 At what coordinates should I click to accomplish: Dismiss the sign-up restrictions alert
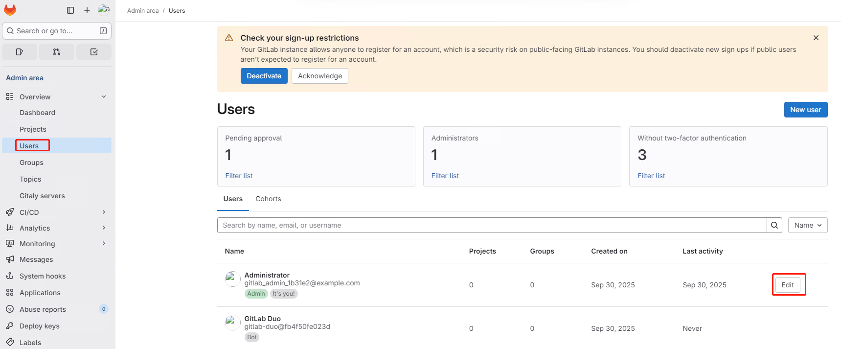coord(816,38)
